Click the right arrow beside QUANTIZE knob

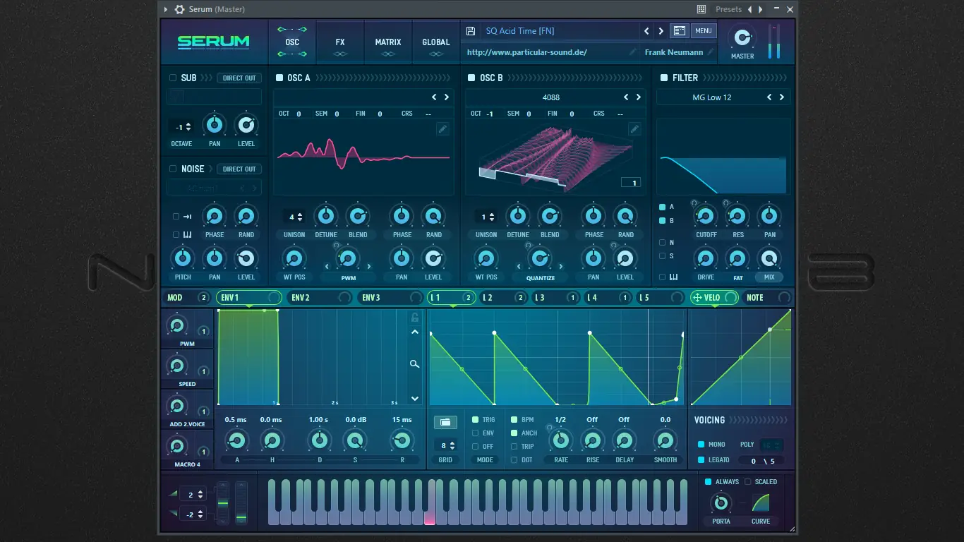561,267
